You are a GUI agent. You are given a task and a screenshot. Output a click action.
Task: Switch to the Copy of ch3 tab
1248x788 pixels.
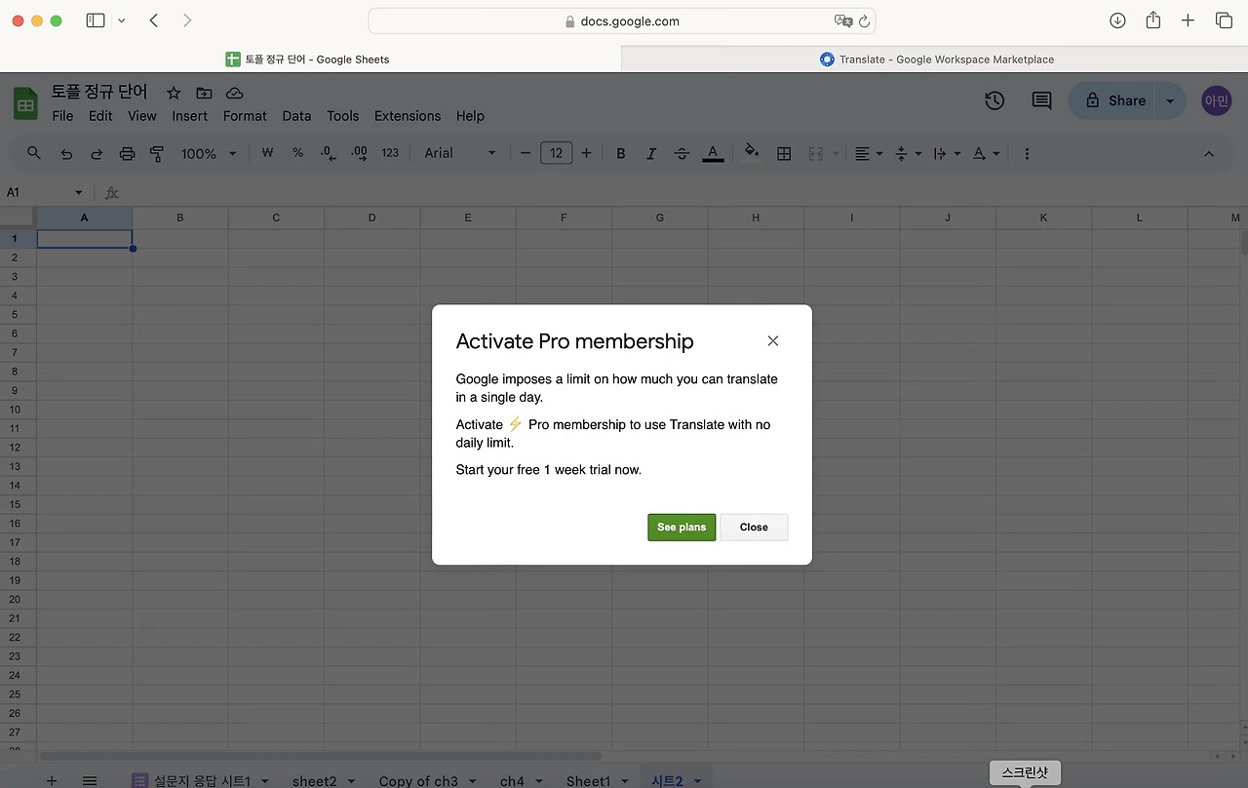[418, 780]
